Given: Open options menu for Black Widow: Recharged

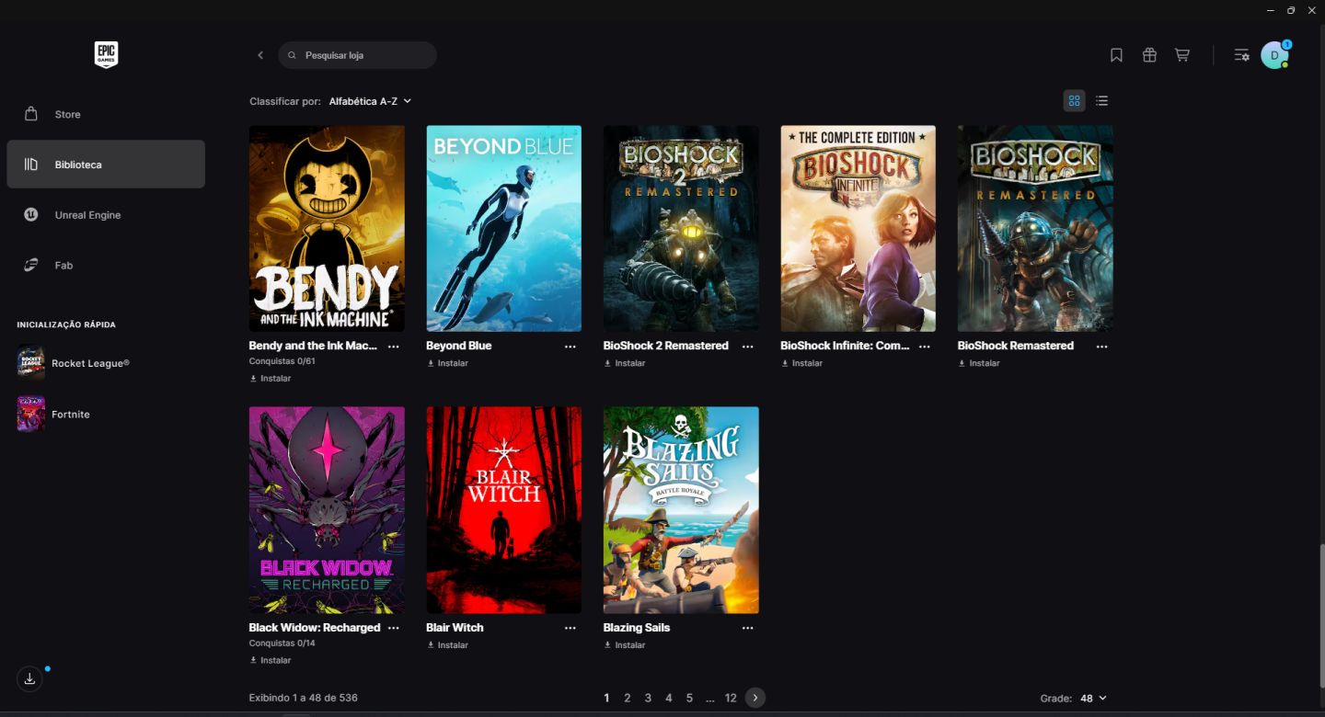Looking at the screenshot, I should [x=394, y=628].
